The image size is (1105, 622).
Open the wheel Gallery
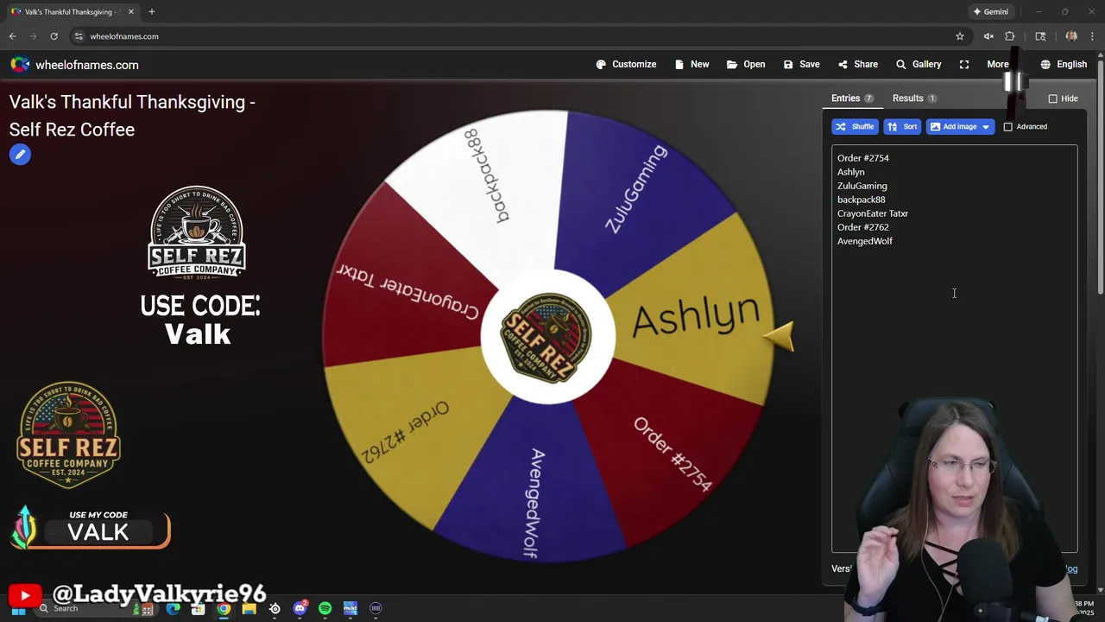(919, 64)
